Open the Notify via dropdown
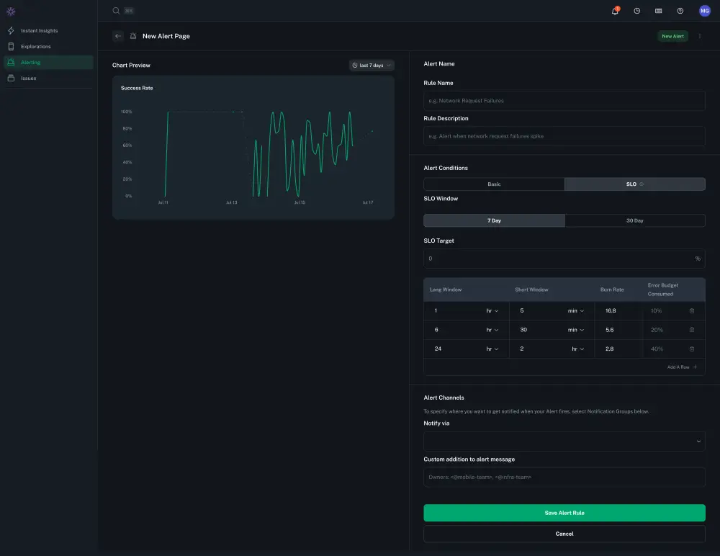Image resolution: width=720 pixels, height=556 pixels. click(x=564, y=441)
